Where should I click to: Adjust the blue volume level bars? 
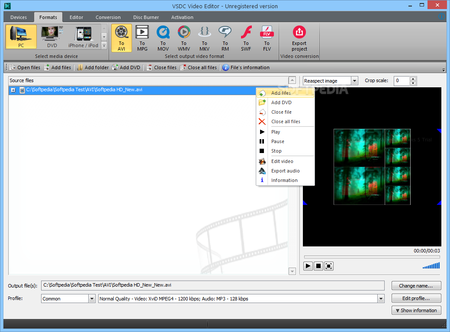(431, 265)
